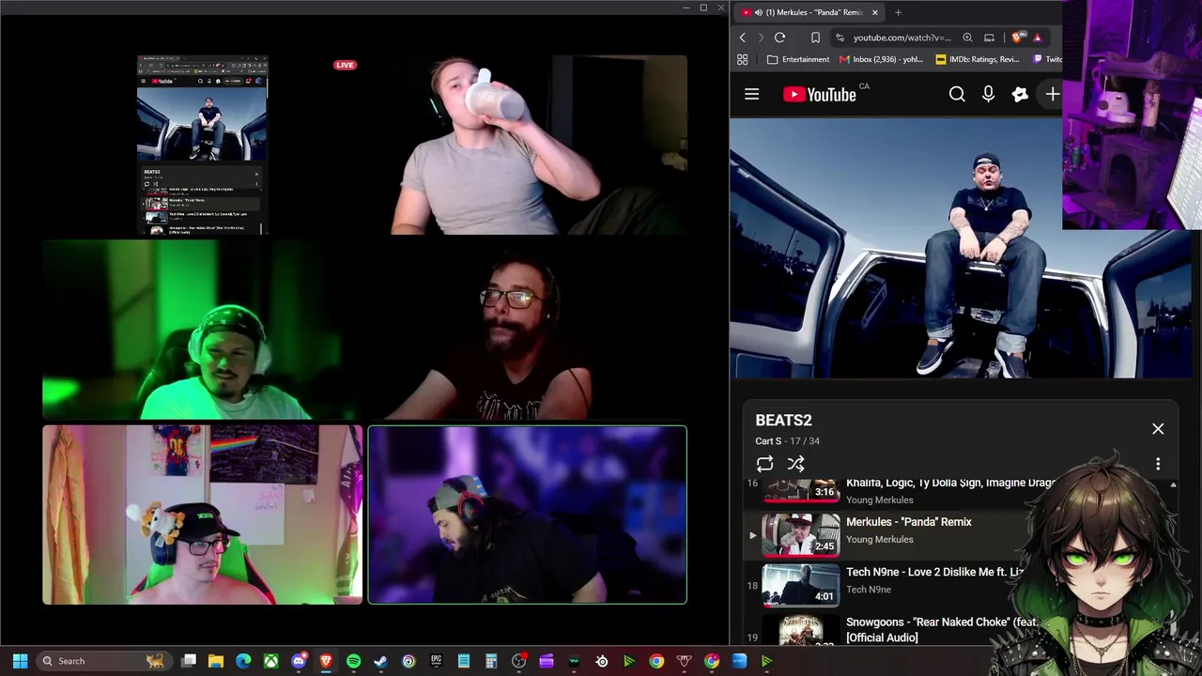
Task: Select the shared YouTube screen tile in the call
Action: tap(202, 145)
